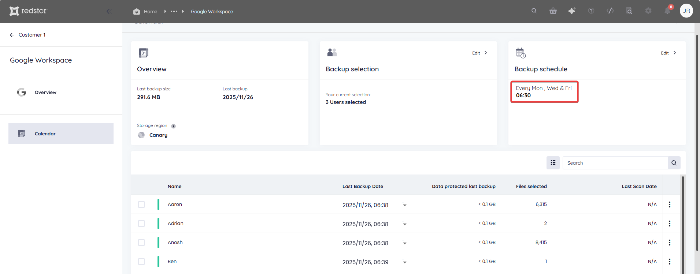The image size is (700, 274).
Task: Click the Home icon in the breadcrumb
Action: coord(137,11)
